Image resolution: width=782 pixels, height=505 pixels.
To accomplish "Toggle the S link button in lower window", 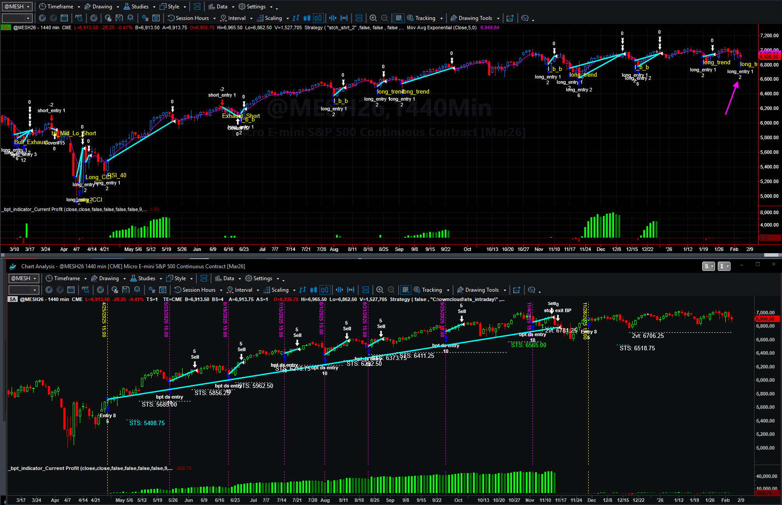I will coord(708,266).
